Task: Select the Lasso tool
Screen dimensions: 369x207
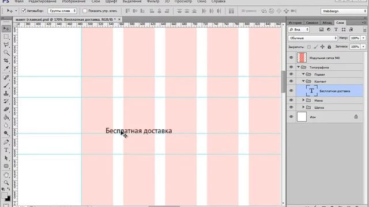Action: (6, 45)
